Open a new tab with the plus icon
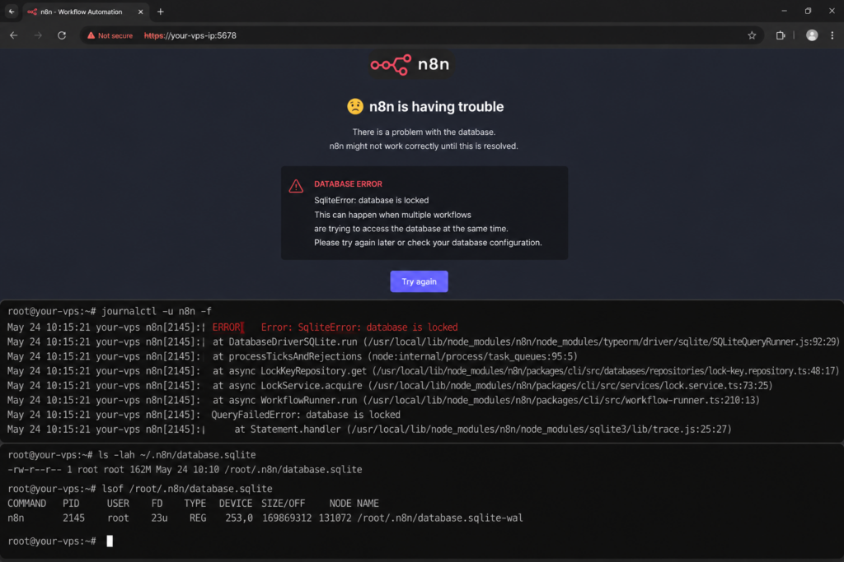 coord(161,12)
